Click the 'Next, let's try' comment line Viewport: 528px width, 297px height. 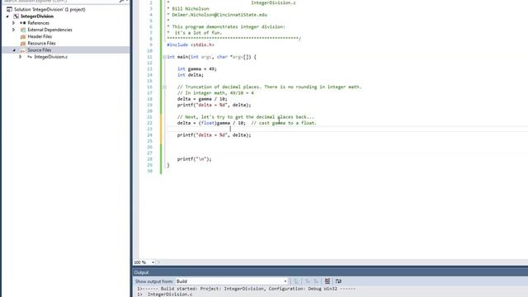(x=246, y=117)
